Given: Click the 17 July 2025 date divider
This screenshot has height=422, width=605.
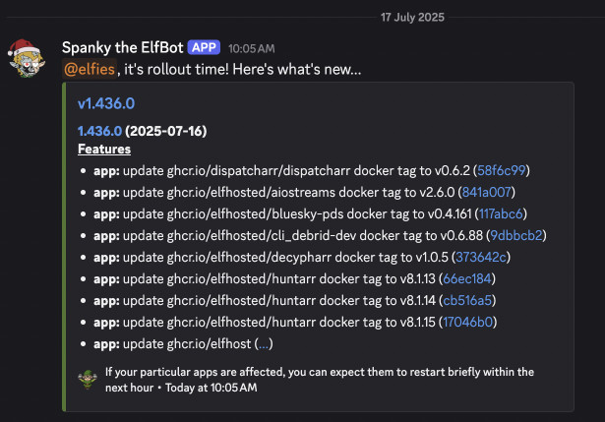Looking at the screenshot, I should click(x=412, y=18).
